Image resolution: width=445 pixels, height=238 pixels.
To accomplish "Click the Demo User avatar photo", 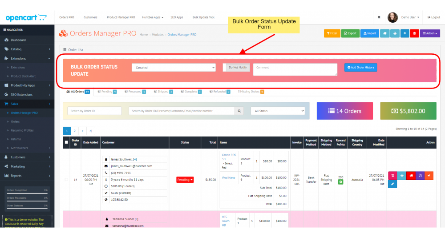I will click(392, 17).
